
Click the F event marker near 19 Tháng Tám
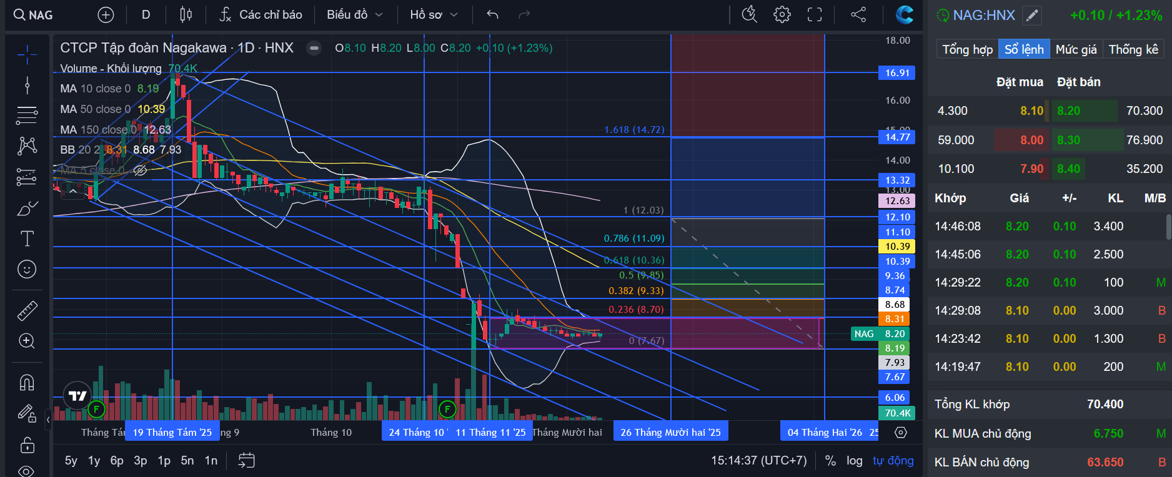(96, 410)
